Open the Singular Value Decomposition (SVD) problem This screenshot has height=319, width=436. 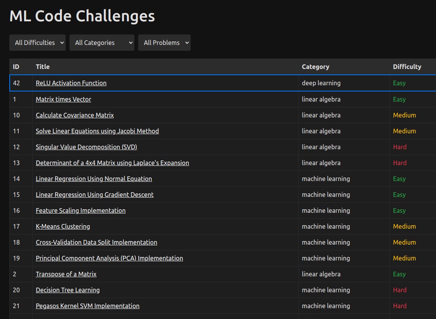(x=86, y=147)
